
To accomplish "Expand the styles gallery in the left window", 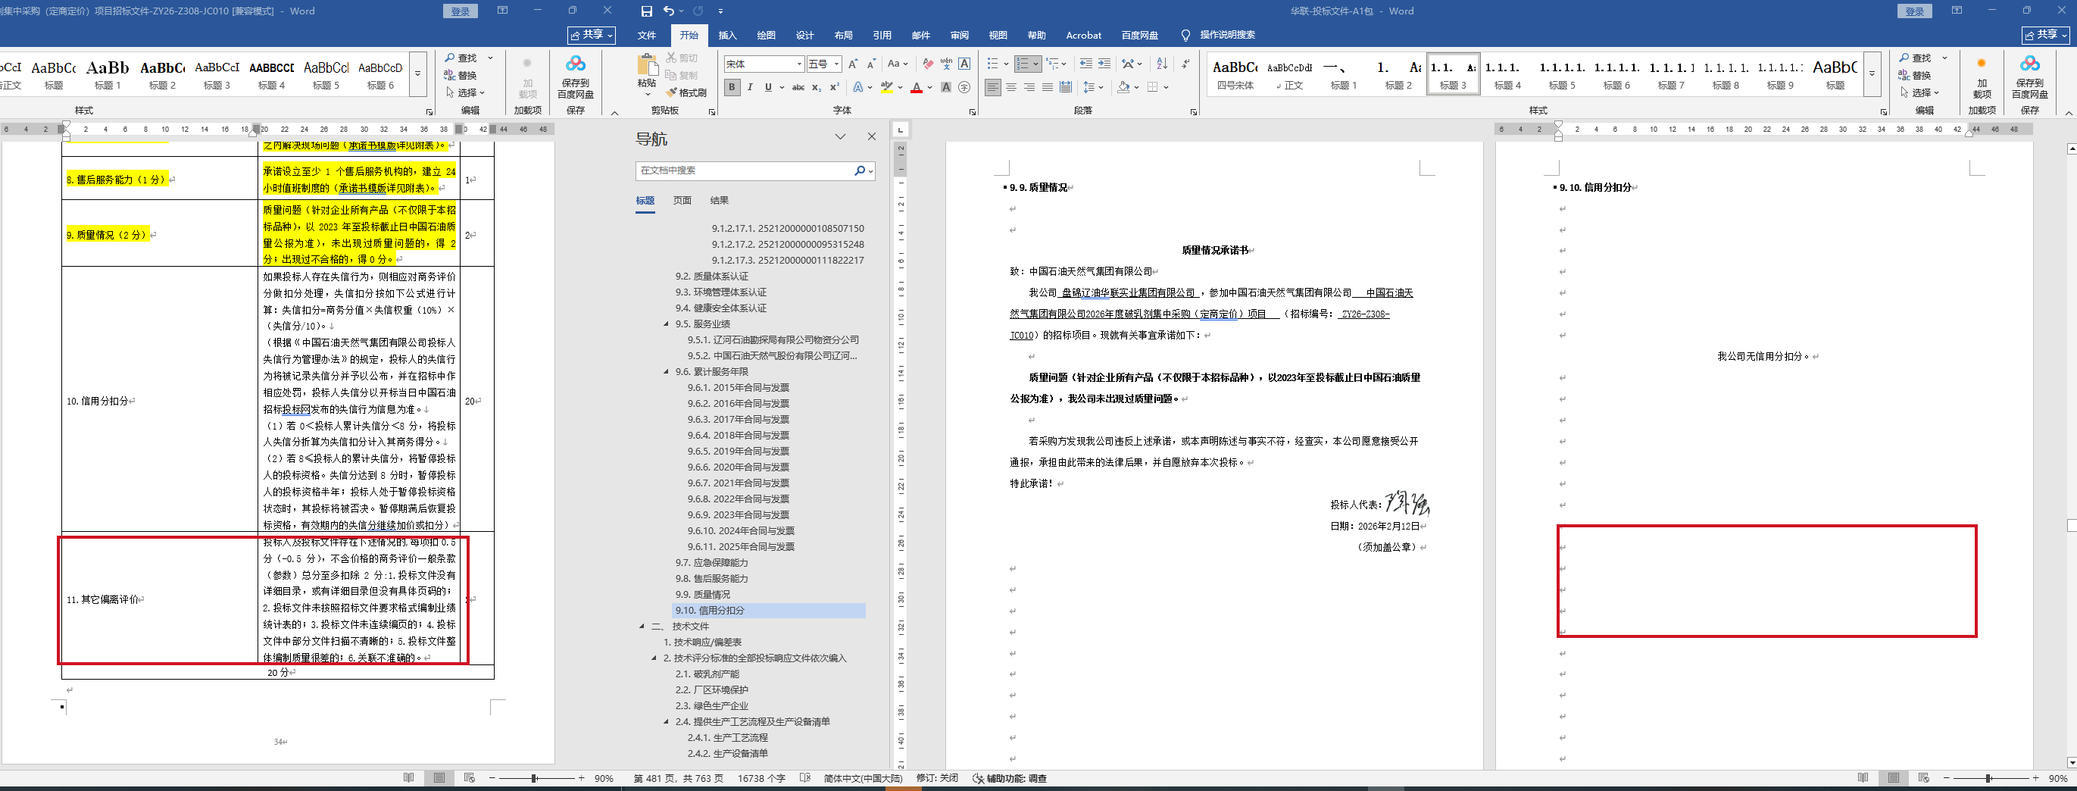I will coord(417,74).
